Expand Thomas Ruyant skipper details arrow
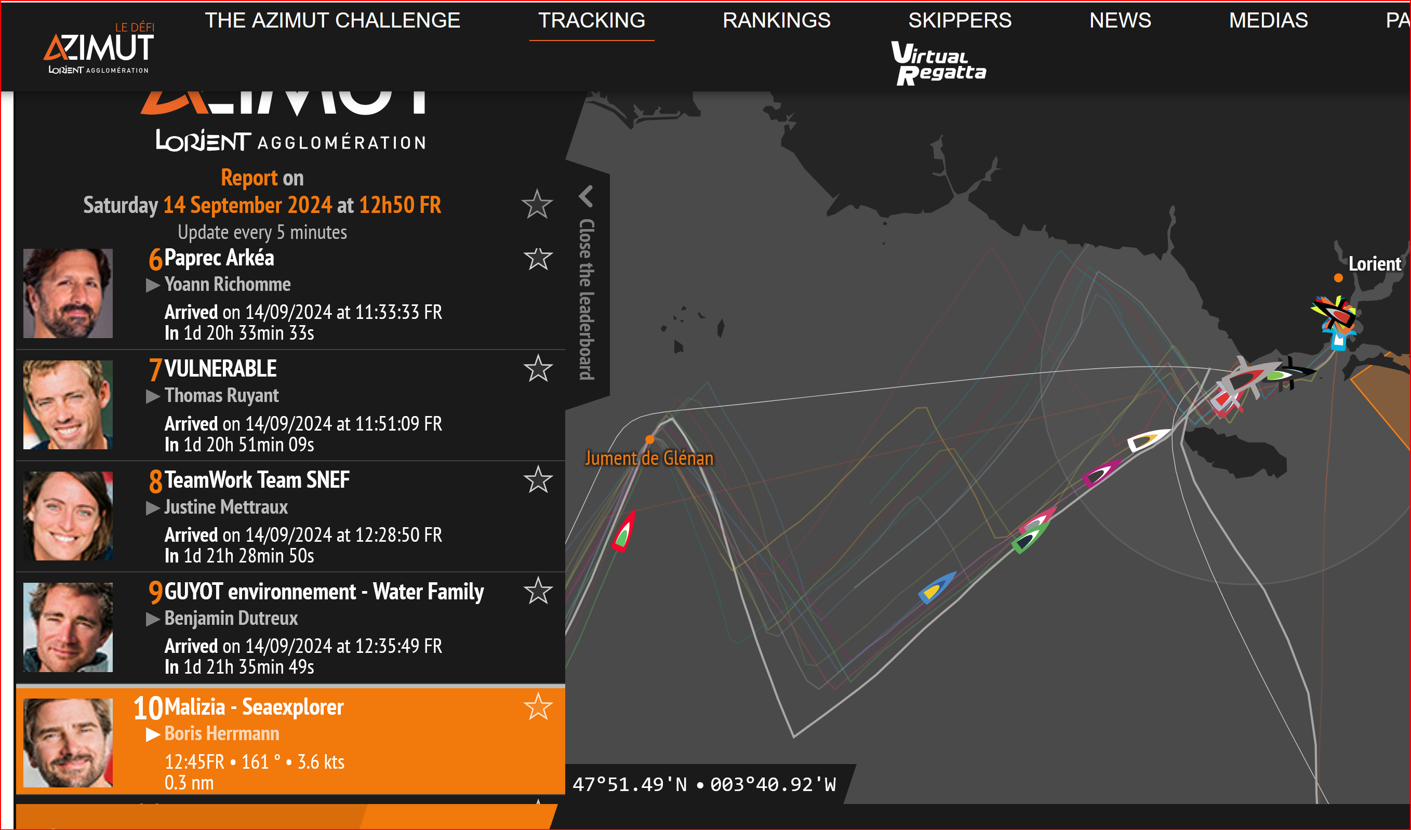 coord(153,397)
